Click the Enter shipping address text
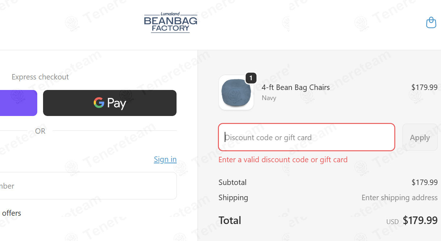The width and height of the screenshot is (441, 241). pyautogui.click(x=400, y=198)
